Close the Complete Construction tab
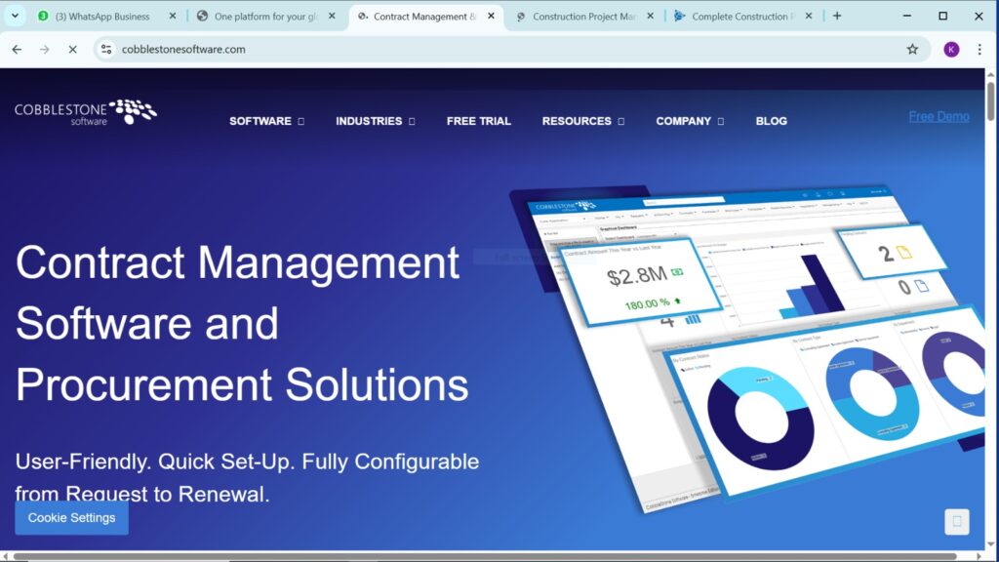The height and width of the screenshot is (562, 999). [x=809, y=16]
